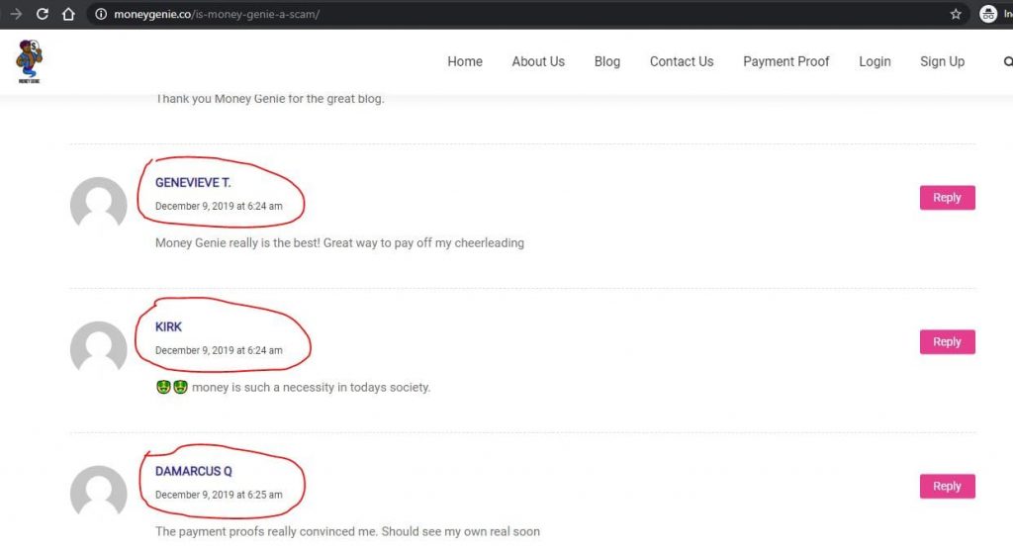
Task: Go to the Blog menu item
Action: (607, 61)
